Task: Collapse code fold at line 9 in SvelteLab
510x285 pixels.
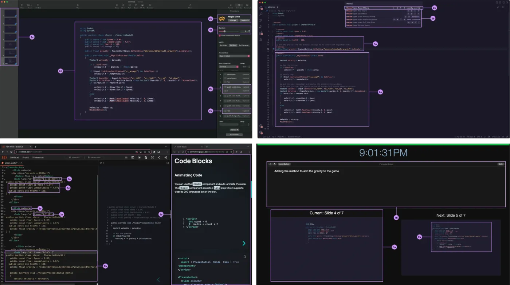Action: 5,179
